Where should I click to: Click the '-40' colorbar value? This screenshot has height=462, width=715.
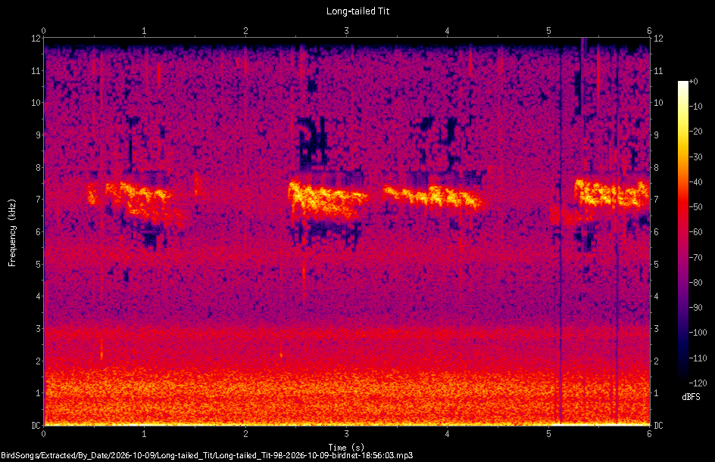[x=696, y=182]
